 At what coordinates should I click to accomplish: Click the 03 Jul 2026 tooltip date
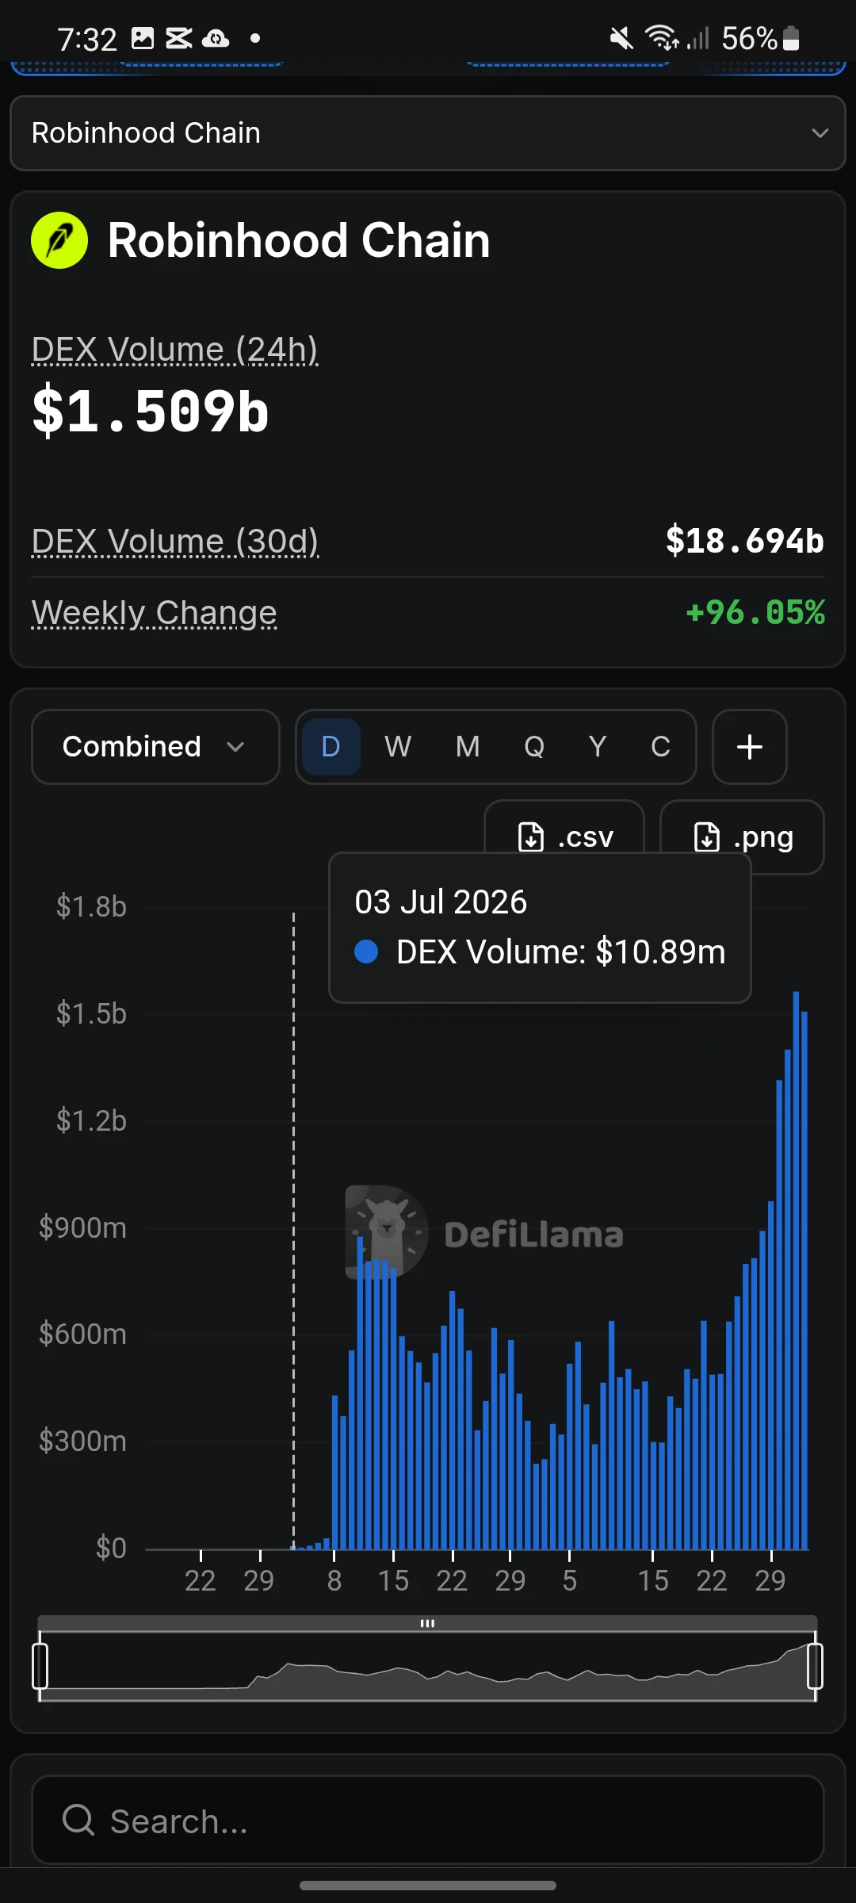pos(441,902)
